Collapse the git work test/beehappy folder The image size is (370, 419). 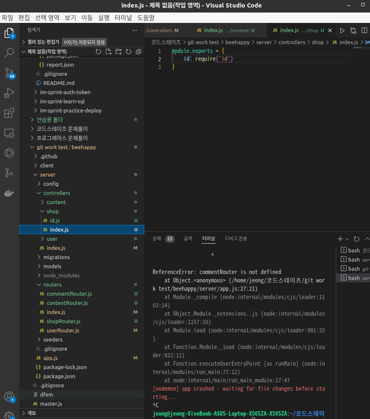[x=66, y=147]
